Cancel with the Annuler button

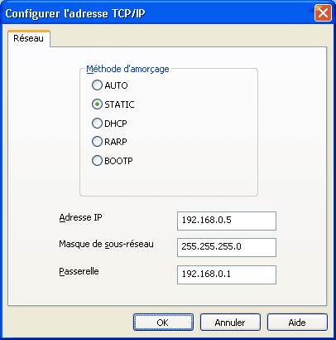click(230, 322)
